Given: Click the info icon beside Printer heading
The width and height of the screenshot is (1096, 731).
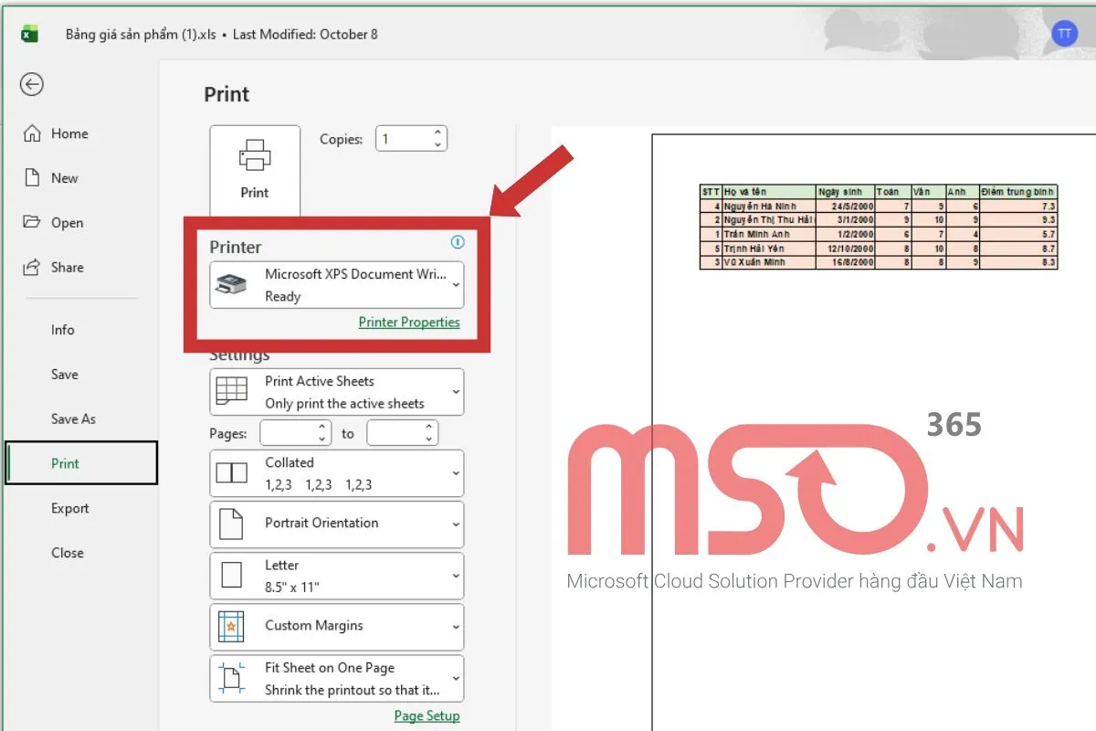Looking at the screenshot, I should [457, 242].
